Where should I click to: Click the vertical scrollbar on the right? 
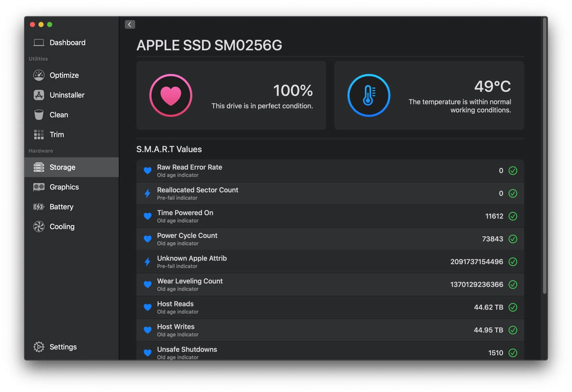(545, 155)
